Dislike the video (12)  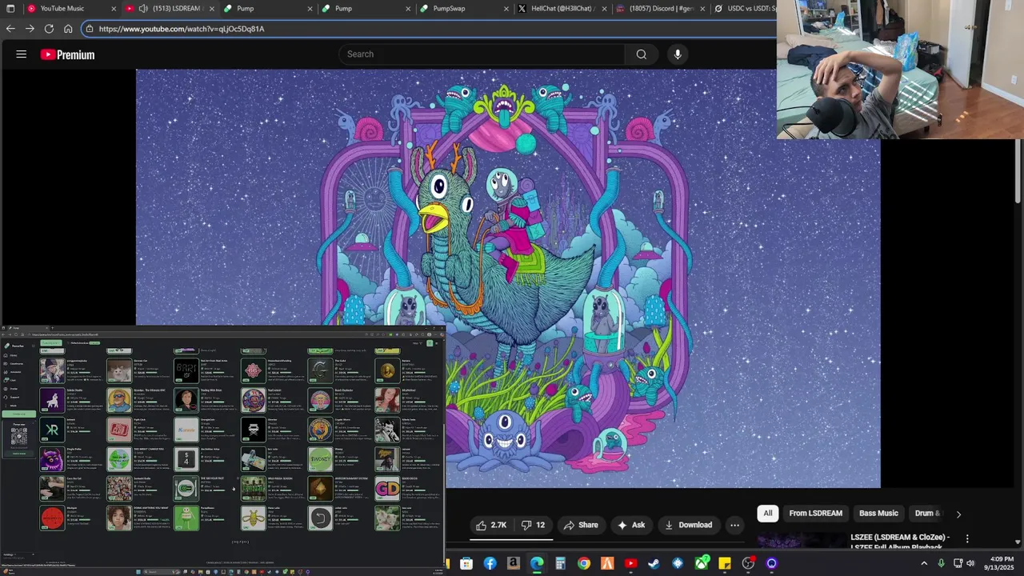click(x=533, y=525)
